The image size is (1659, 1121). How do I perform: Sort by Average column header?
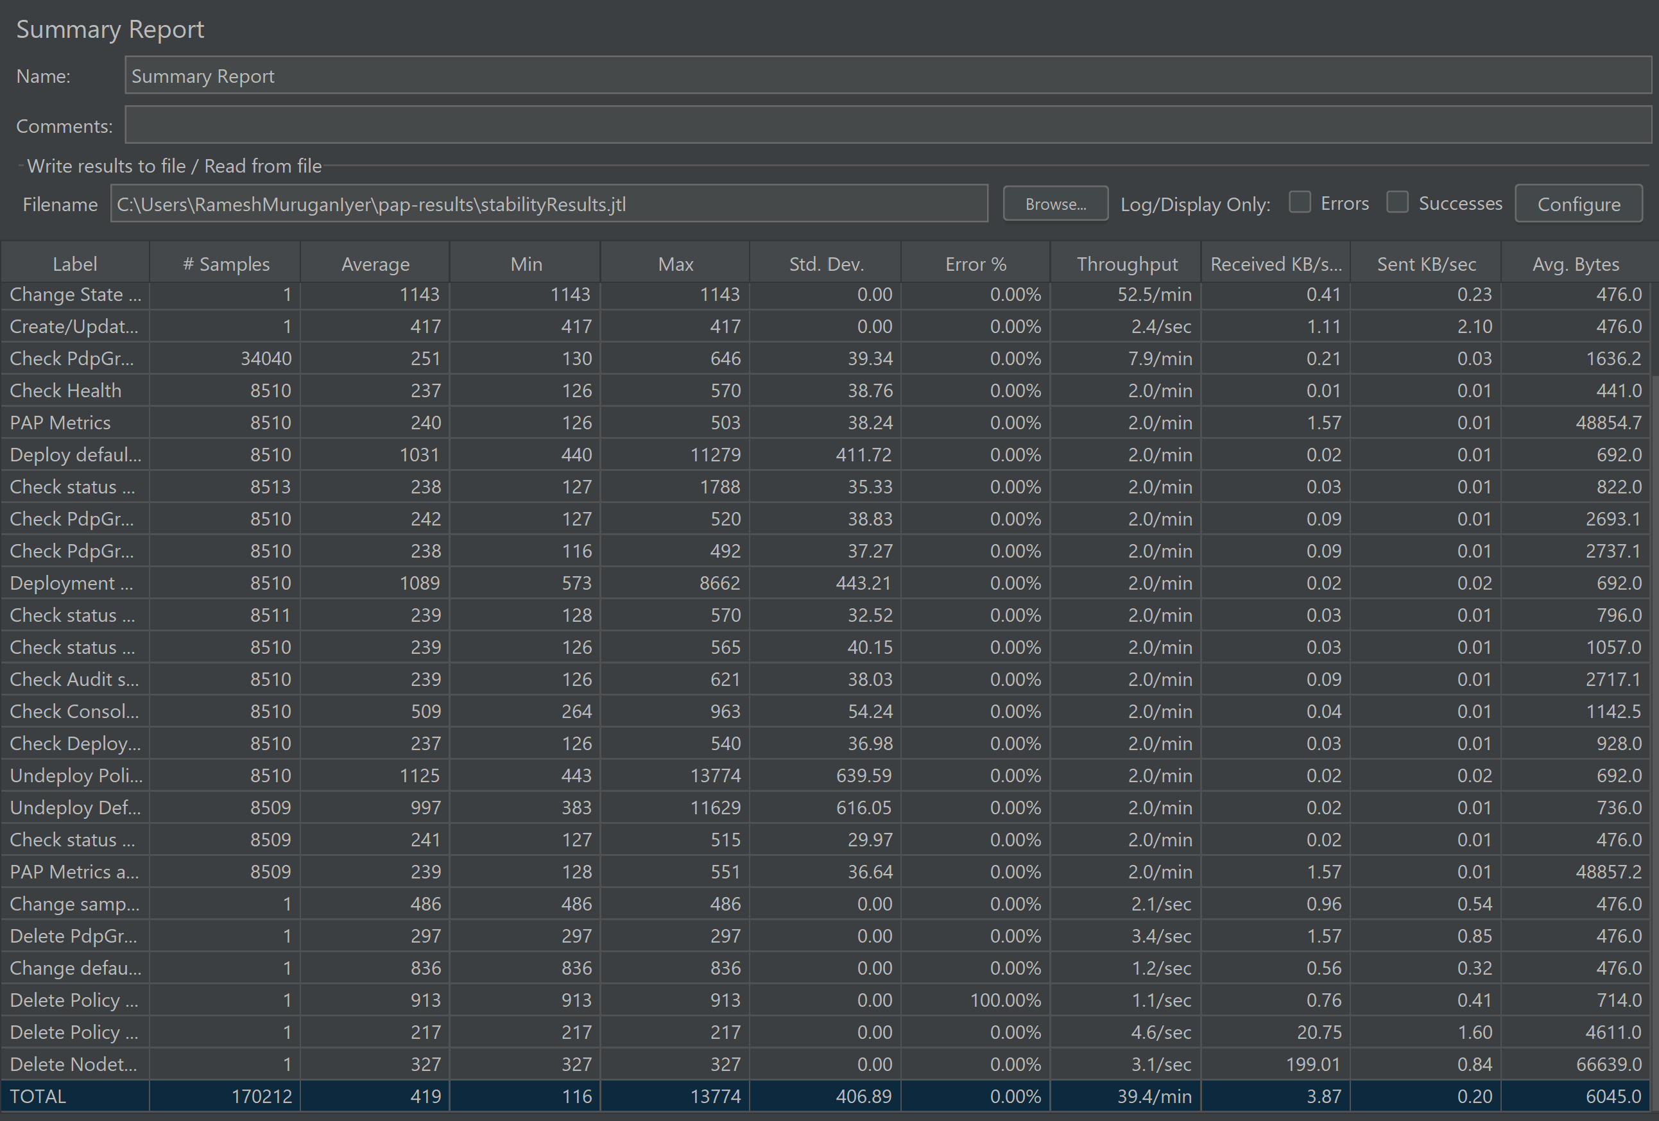click(x=375, y=264)
